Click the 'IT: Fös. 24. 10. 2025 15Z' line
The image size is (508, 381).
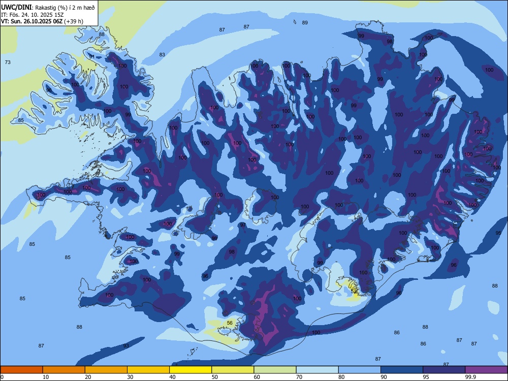pos(33,15)
